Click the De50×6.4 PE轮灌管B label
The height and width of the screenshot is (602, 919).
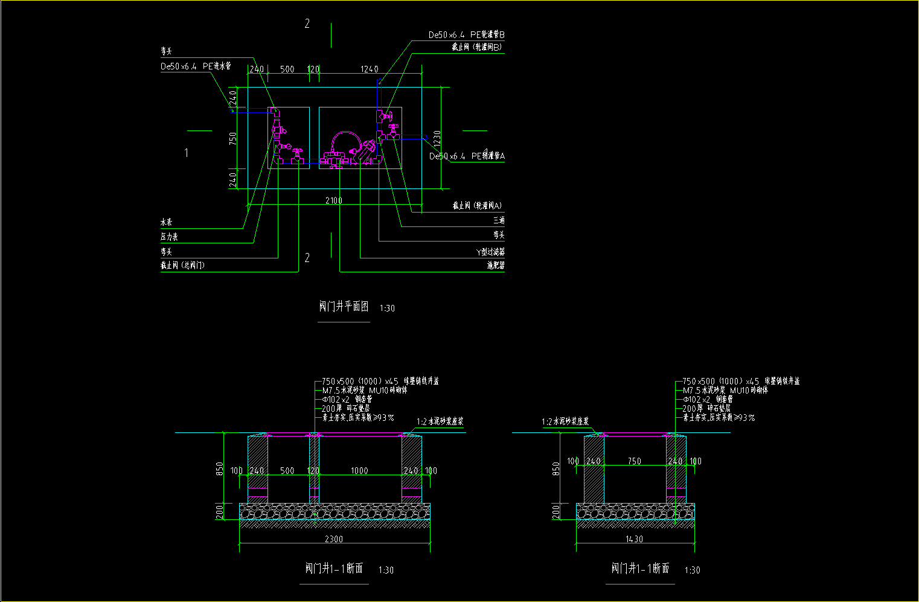[x=466, y=35]
